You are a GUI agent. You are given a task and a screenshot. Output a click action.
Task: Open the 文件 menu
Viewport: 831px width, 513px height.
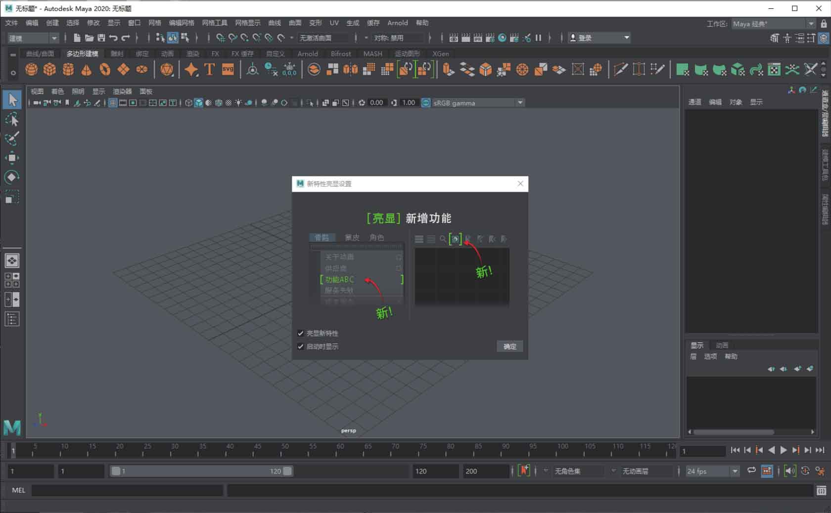[x=11, y=23]
